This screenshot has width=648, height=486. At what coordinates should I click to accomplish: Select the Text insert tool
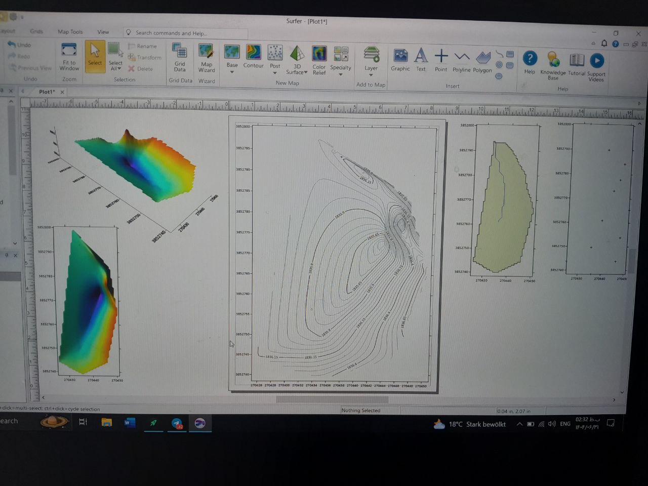[x=421, y=57]
